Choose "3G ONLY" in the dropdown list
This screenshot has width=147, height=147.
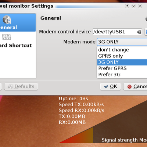(122, 62)
